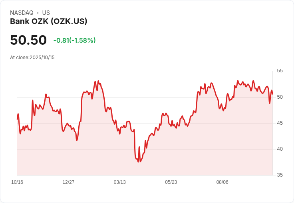Click the 40 y-axis price label
Image resolution: width=294 pixels, height=203 pixels.
tap(280, 149)
